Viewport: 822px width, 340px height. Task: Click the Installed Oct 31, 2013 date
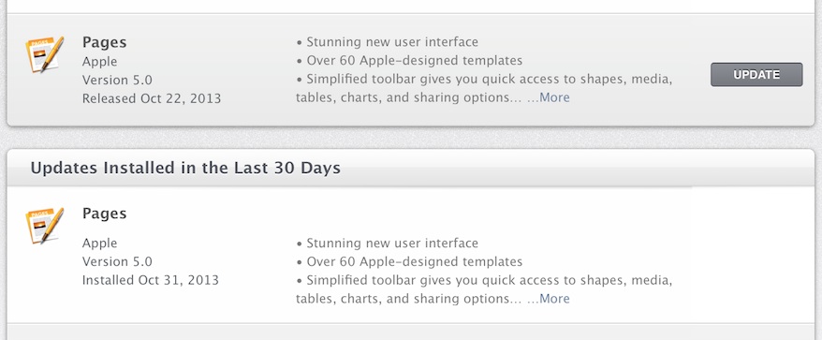click(151, 280)
